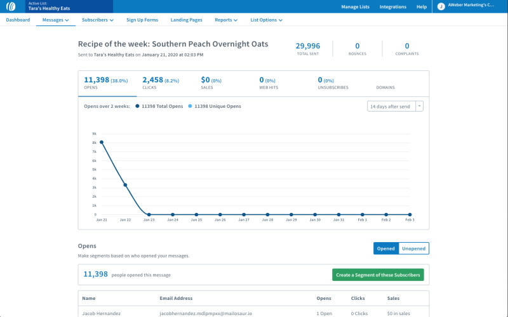The width and height of the screenshot is (508, 317).
Task: Toggle the Unique Opens legend dot
Action: click(x=190, y=107)
